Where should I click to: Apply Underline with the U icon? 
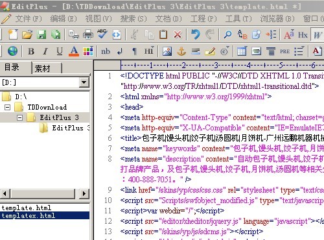click(60, 51)
